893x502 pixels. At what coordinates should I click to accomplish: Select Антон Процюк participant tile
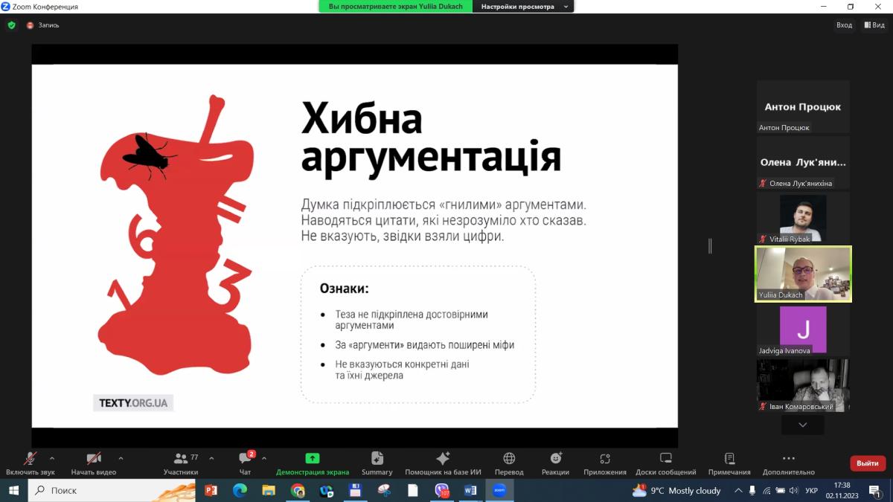803,106
